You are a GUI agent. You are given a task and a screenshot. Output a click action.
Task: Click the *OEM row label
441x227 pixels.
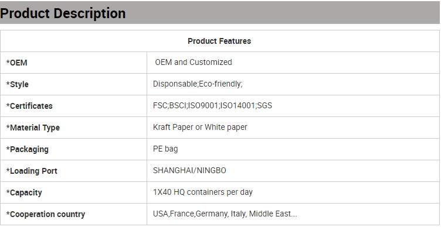point(16,63)
